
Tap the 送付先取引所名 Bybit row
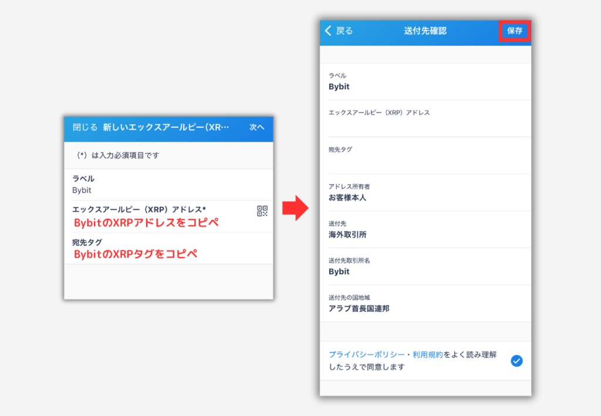click(x=426, y=266)
